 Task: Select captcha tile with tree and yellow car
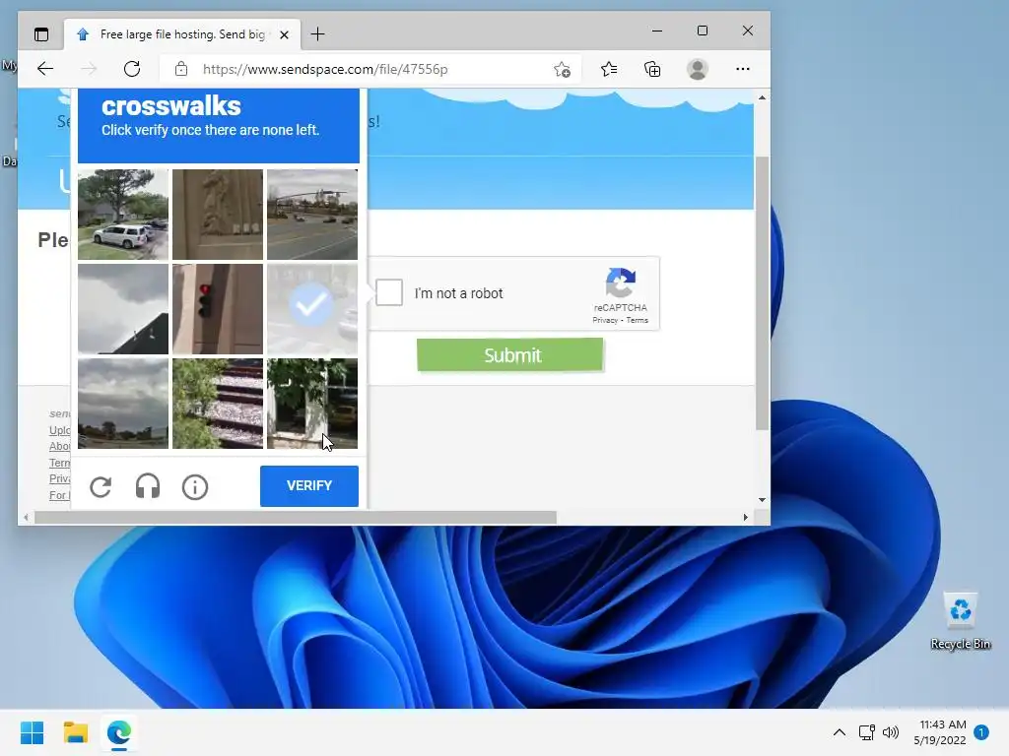tap(312, 404)
